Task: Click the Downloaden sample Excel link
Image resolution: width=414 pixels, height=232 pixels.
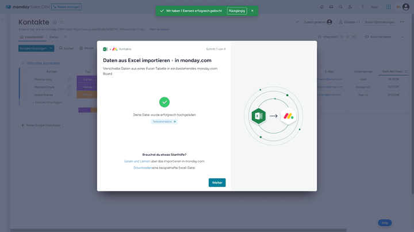Action: 143,167
